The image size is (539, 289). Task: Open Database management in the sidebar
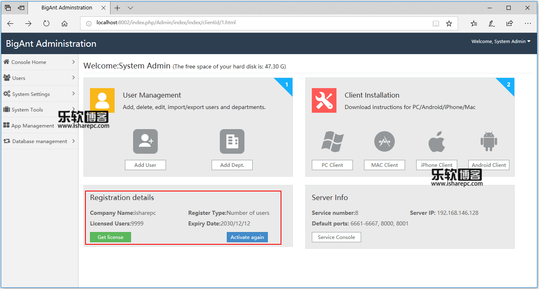click(39, 141)
